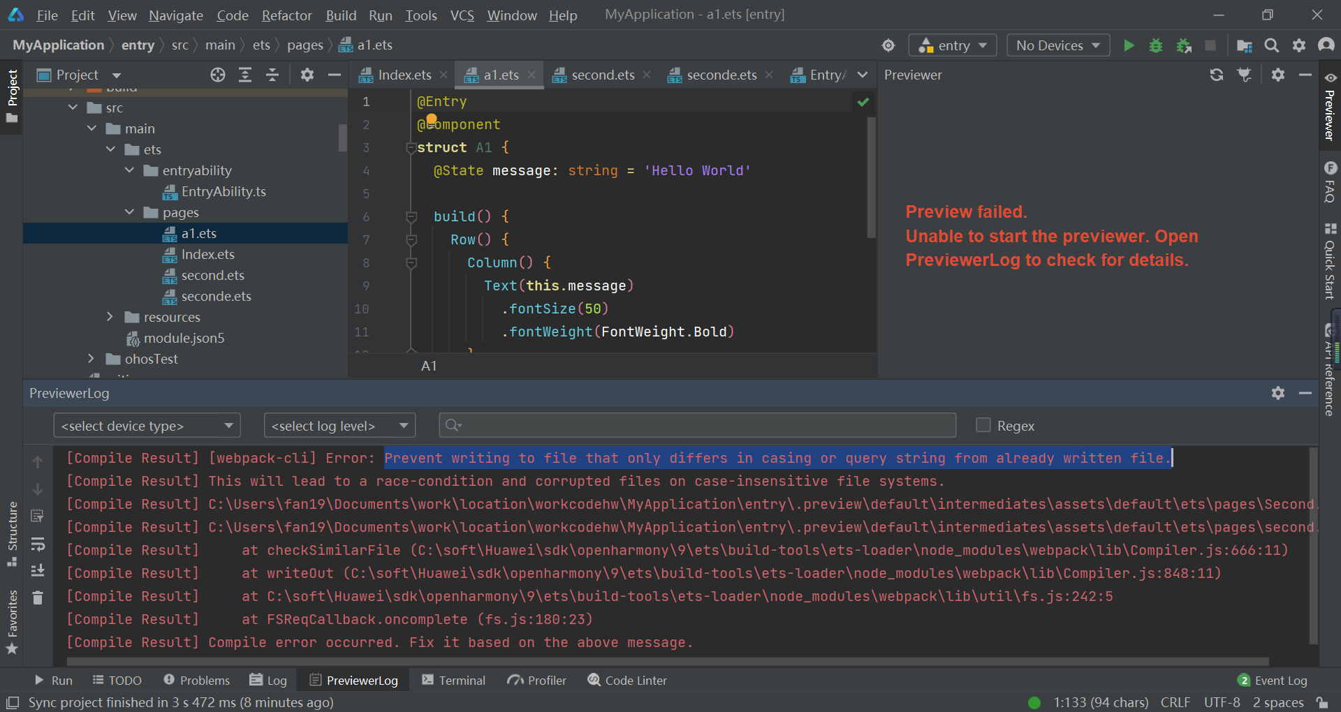Open the Build menu

[341, 15]
